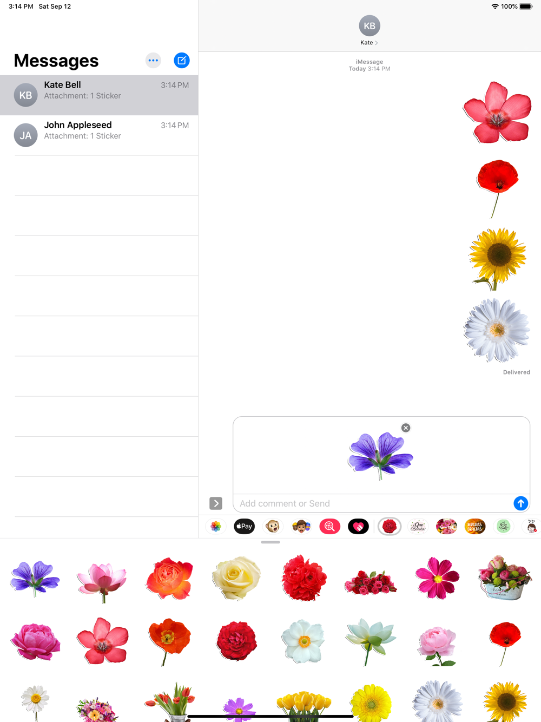The width and height of the screenshot is (541, 722).
Task: Open the Kate Bell conversation
Action: coord(99,95)
